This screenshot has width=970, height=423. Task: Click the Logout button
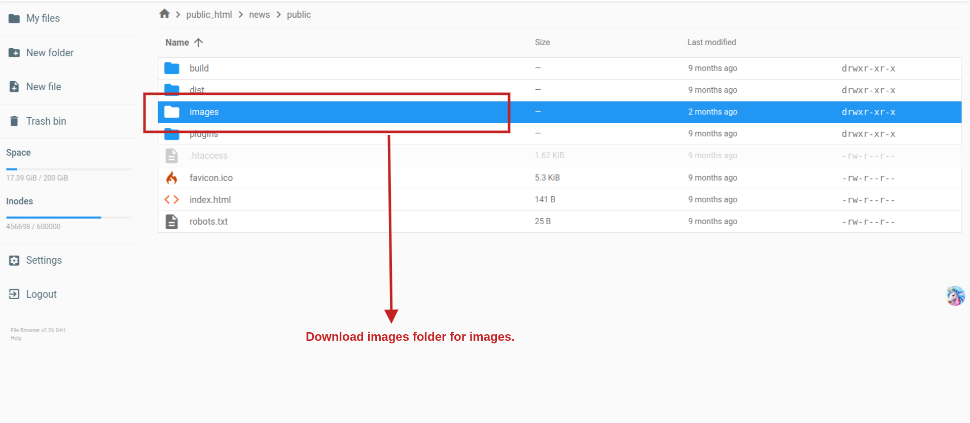pyautogui.click(x=41, y=294)
